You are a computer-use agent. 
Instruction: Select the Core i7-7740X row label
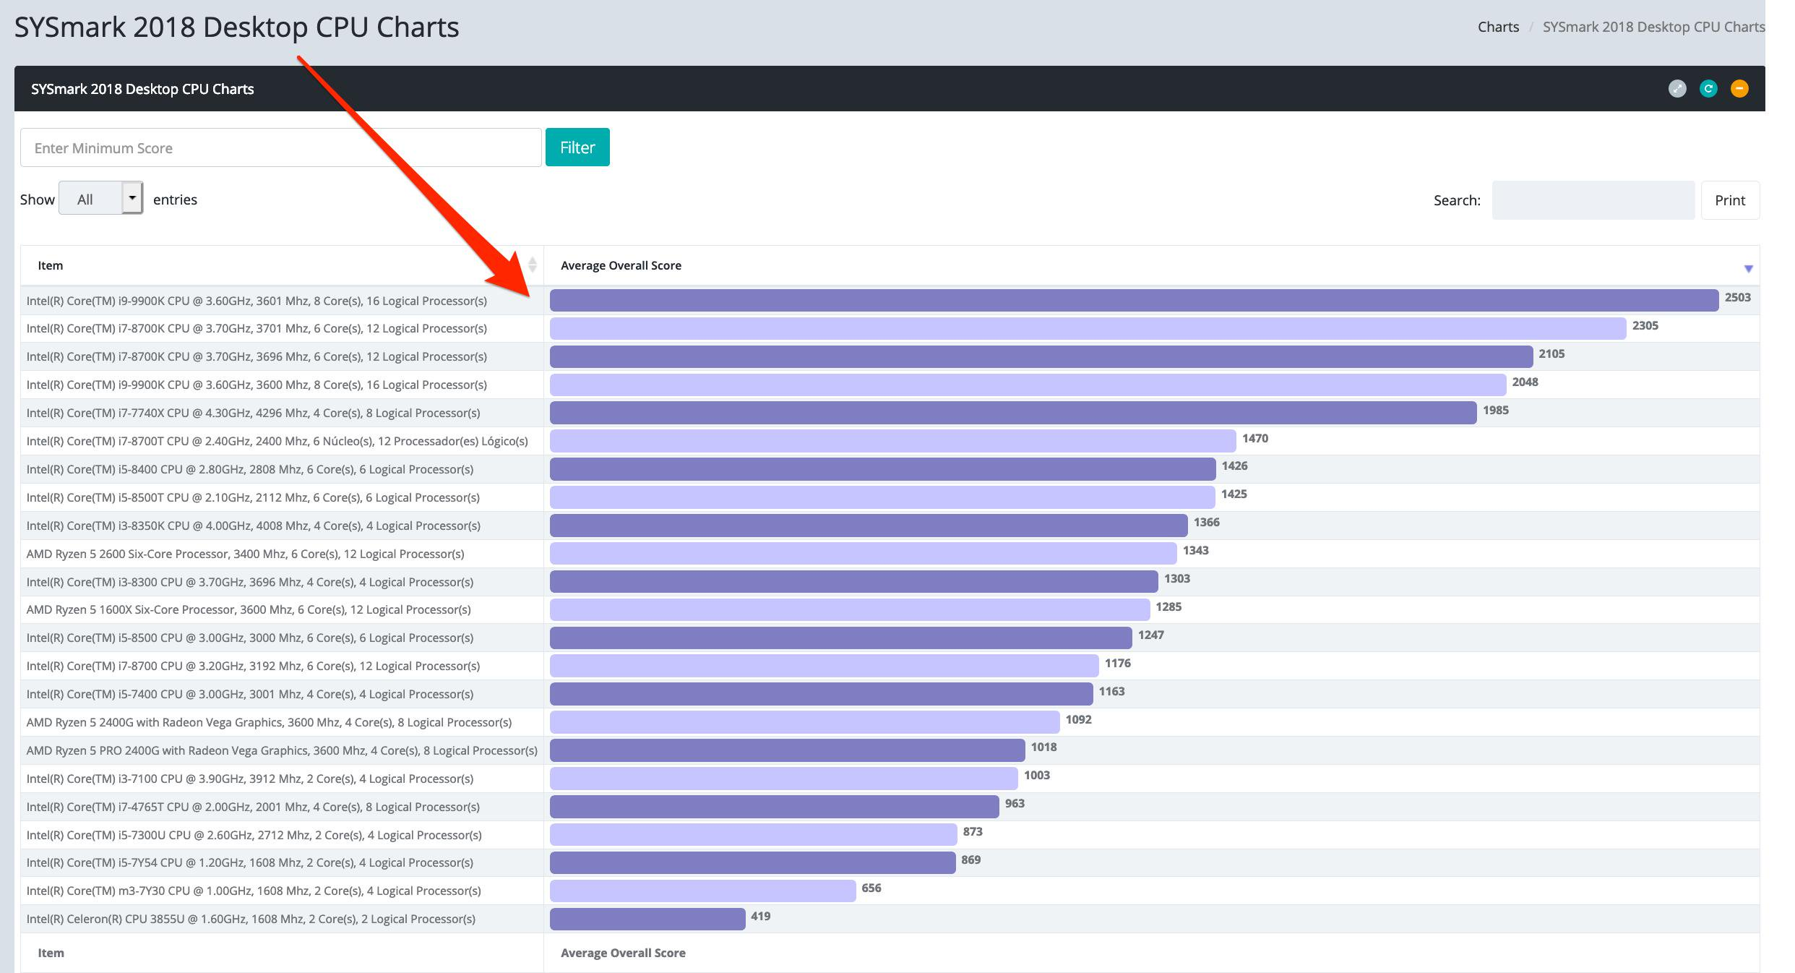click(x=253, y=413)
